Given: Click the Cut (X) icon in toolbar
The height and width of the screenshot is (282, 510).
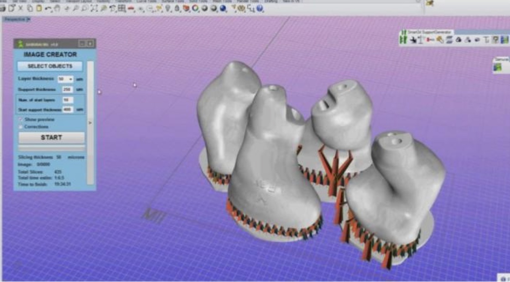Looking at the screenshot, I should pyautogui.click(x=21, y=9).
